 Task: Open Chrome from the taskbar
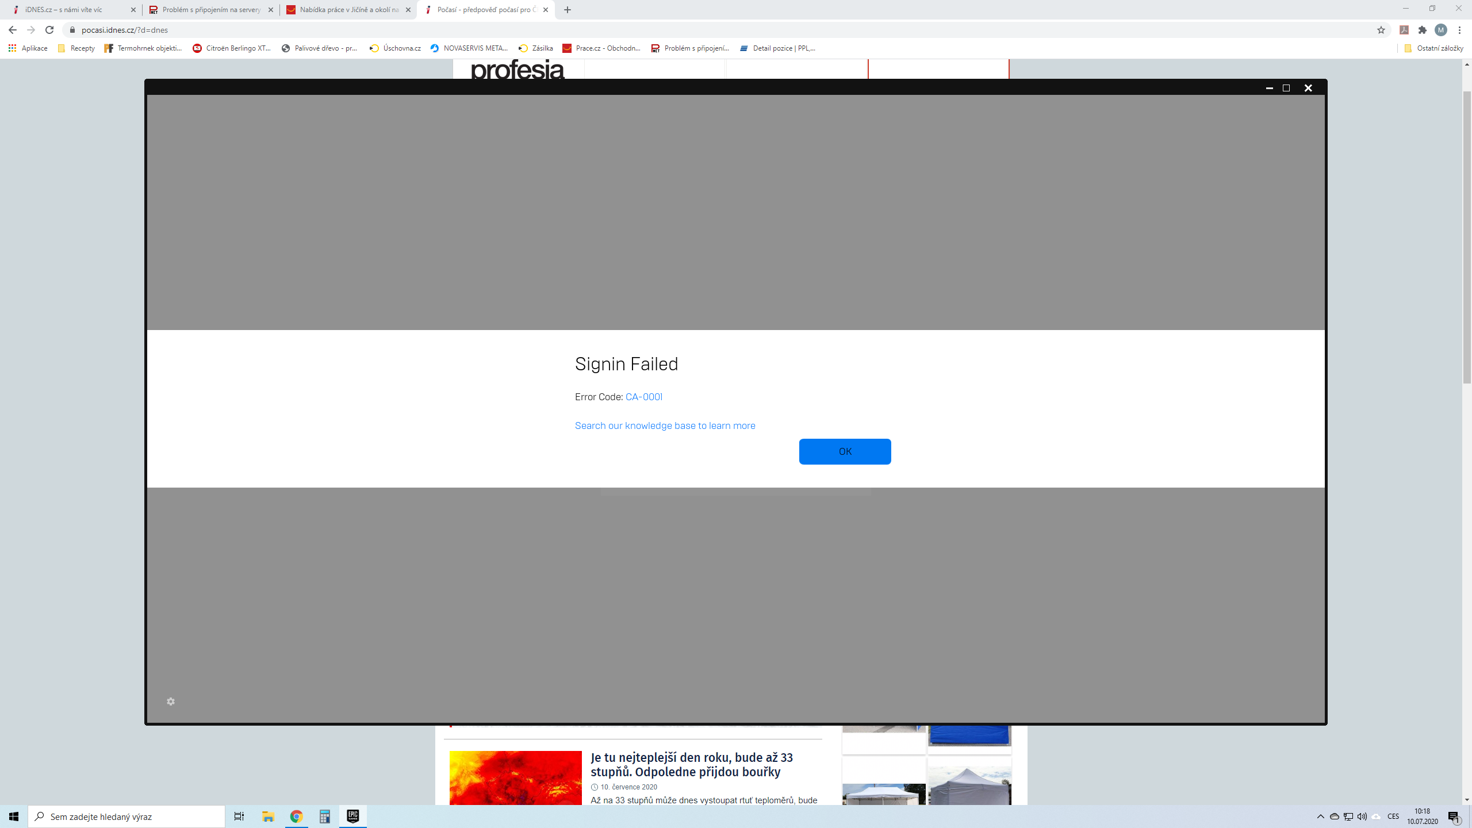click(296, 816)
